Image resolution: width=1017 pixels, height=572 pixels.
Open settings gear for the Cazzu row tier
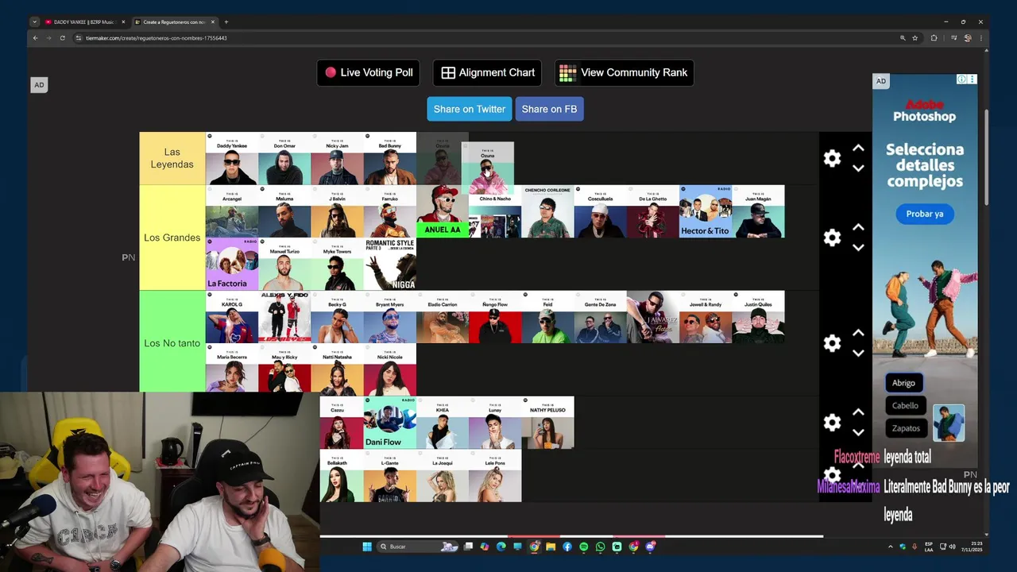pos(832,423)
